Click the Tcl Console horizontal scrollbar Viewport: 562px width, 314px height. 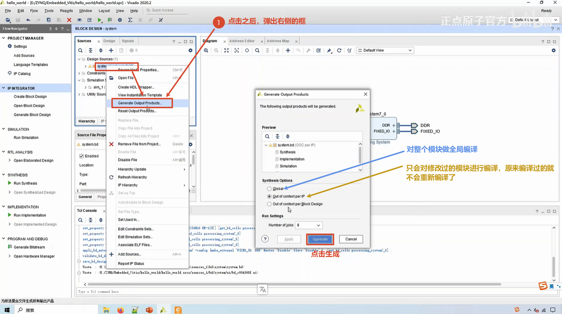294,284
